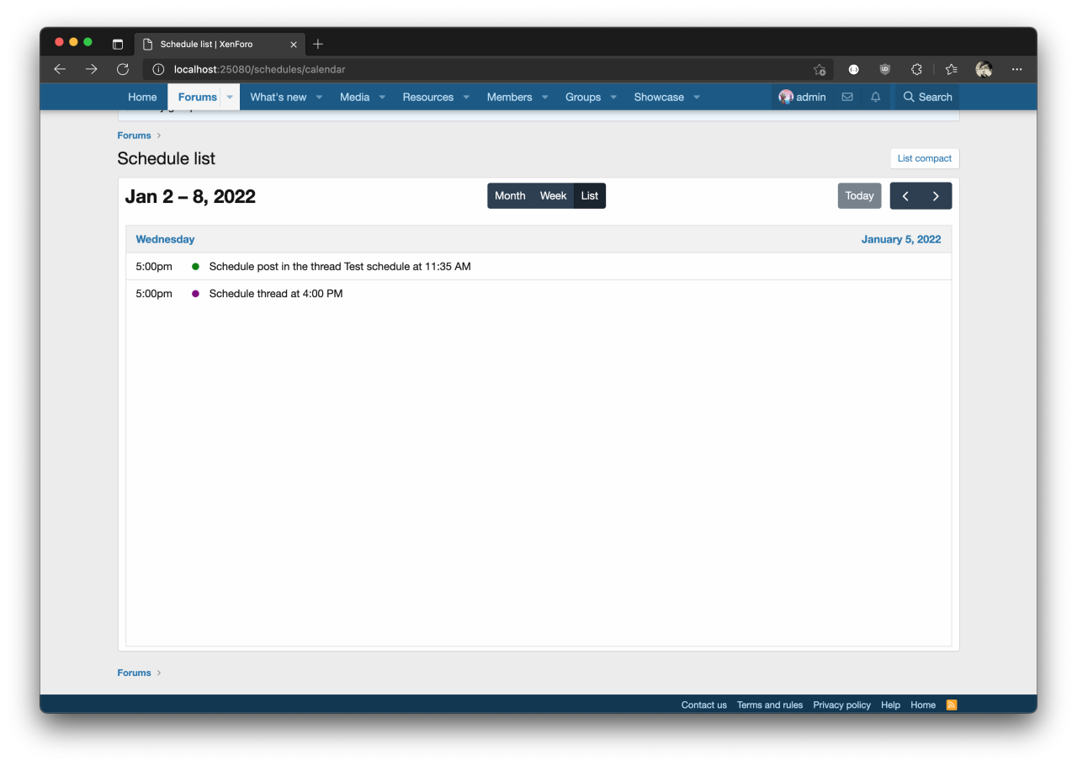Open the Showcase navigation tab
The height and width of the screenshot is (766, 1077).
(x=658, y=97)
